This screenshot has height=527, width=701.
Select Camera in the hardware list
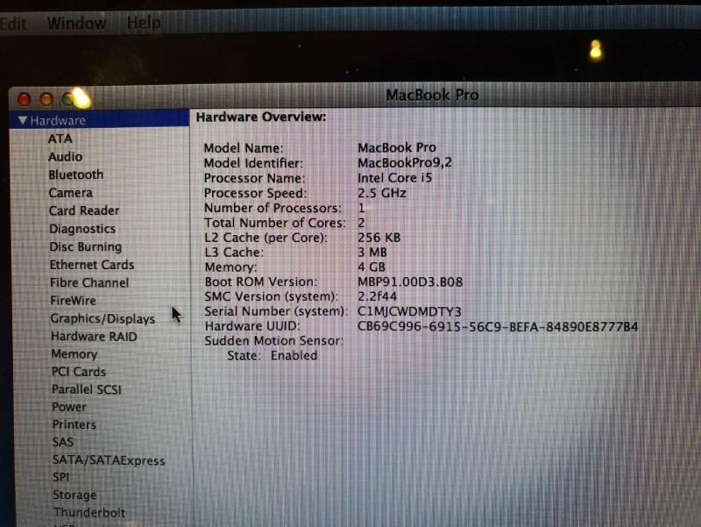click(71, 193)
